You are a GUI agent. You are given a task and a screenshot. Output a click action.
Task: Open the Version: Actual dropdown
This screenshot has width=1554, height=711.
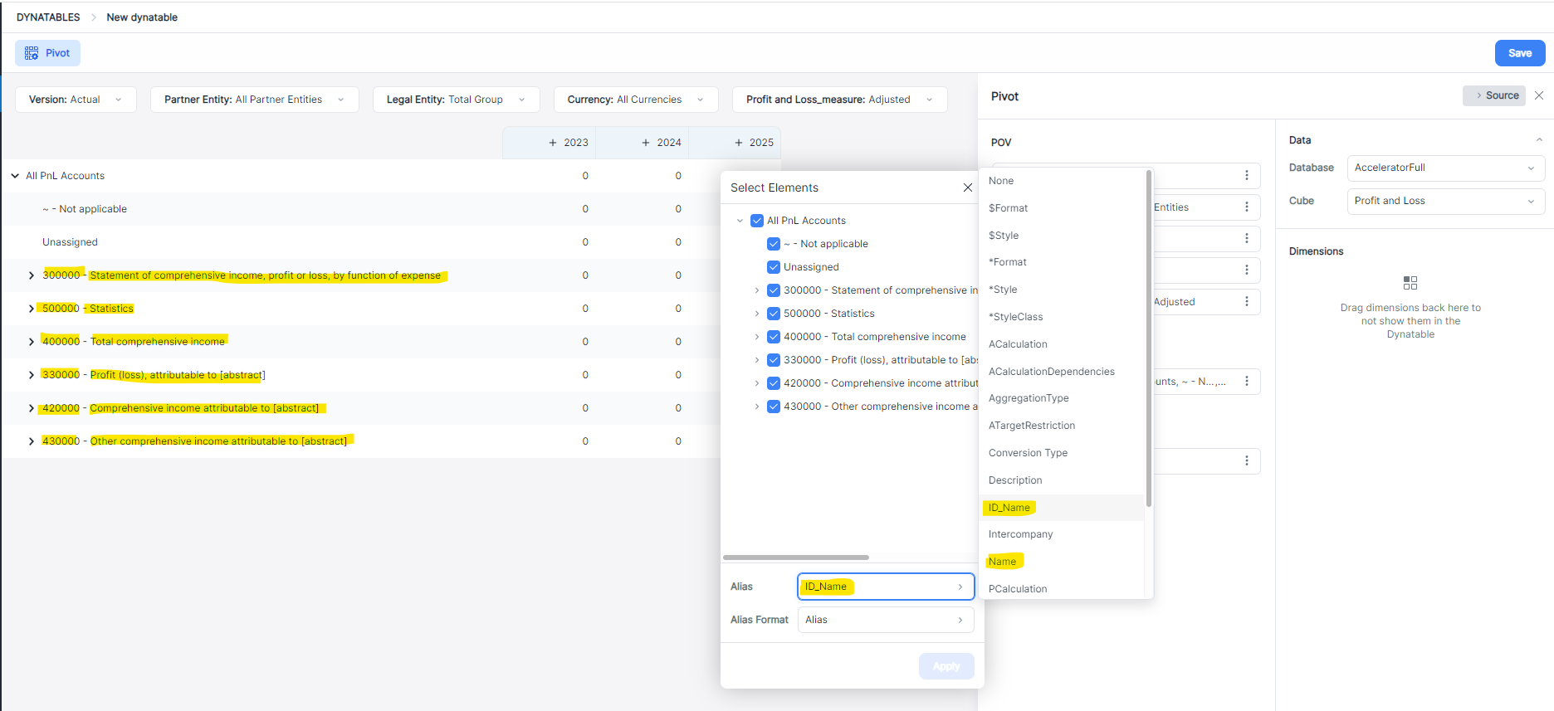pyautogui.click(x=76, y=100)
